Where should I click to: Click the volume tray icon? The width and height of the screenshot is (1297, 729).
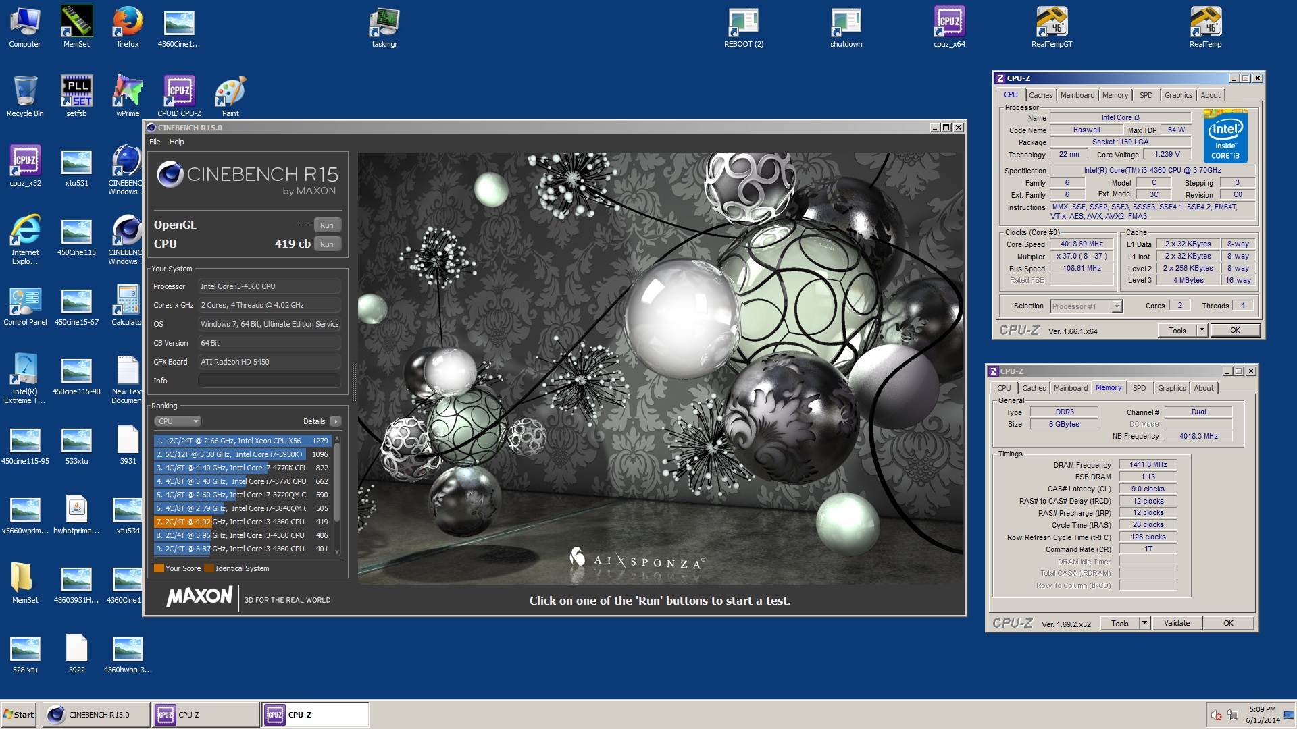[1216, 715]
